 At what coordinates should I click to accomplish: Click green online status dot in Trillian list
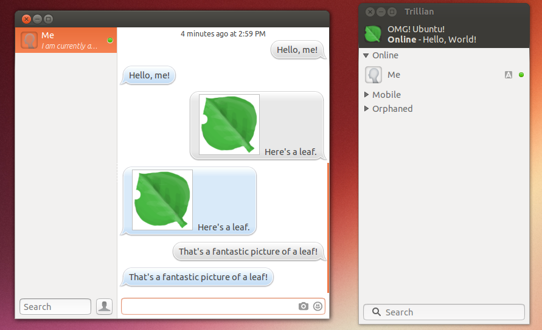point(521,75)
